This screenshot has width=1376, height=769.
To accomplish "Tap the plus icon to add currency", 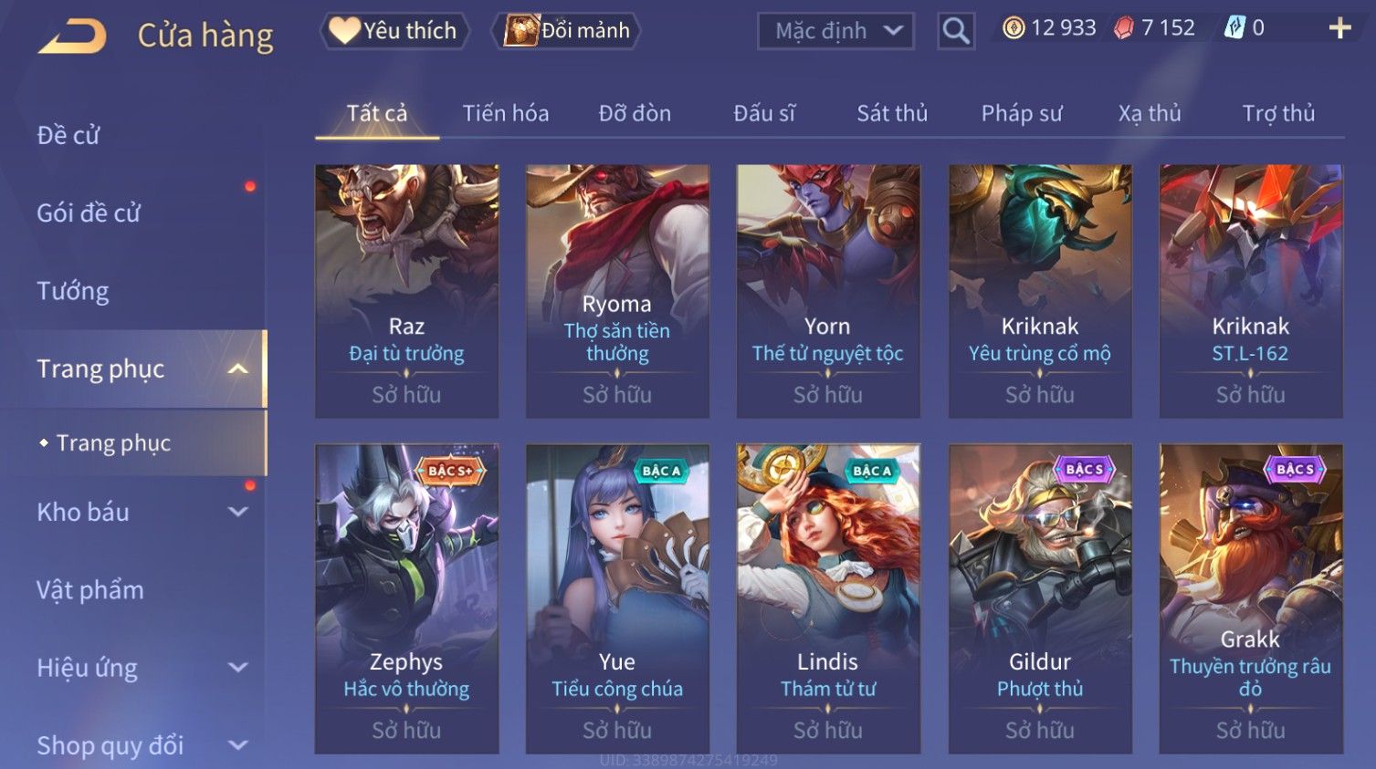I will pyautogui.click(x=1339, y=28).
